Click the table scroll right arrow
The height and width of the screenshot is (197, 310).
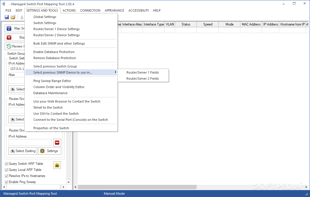click(x=306, y=187)
